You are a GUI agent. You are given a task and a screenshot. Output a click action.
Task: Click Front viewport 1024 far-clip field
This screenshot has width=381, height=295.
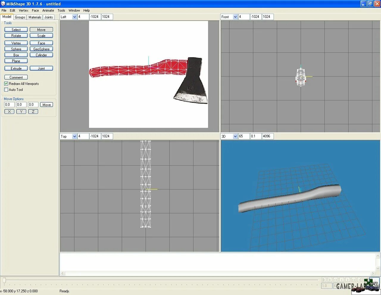coord(268,17)
